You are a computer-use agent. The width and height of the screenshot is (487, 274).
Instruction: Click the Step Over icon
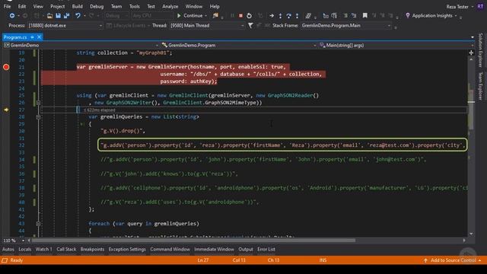click(288, 15)
